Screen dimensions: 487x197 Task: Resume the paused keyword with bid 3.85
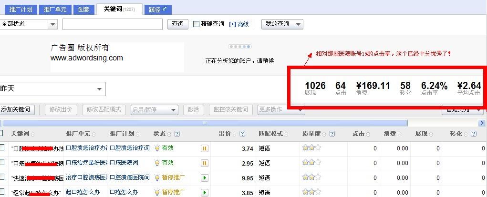(205, 193)
